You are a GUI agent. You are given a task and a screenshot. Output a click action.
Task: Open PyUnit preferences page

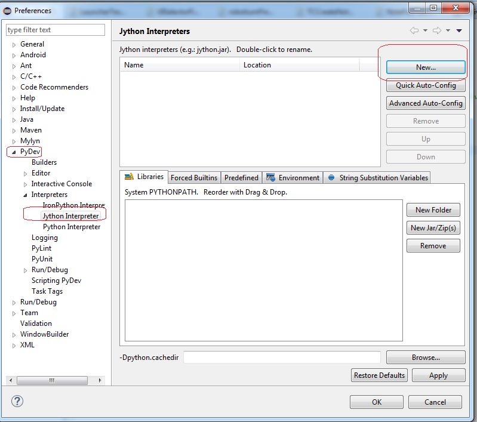click(42, 259)
